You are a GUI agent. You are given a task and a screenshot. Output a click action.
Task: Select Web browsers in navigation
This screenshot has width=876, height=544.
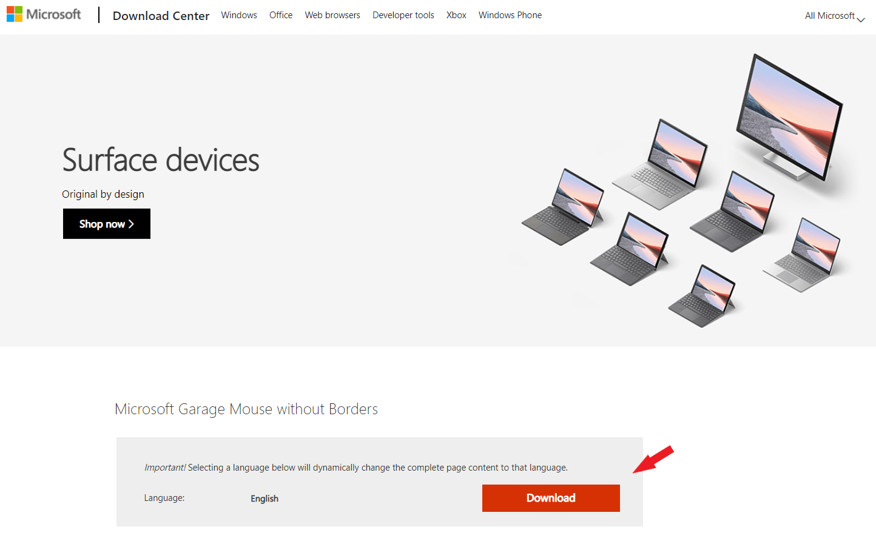[x=332, y=15]
